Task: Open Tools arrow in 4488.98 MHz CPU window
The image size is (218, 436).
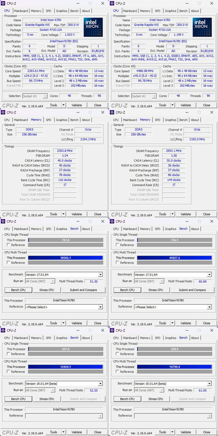Action: click(x=172, y=105)
